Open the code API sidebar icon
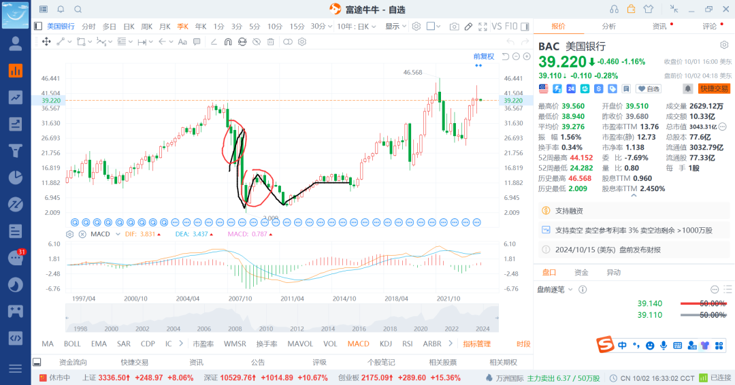The height and width of the screenshot is (385, 735). (x=16, y=337)
